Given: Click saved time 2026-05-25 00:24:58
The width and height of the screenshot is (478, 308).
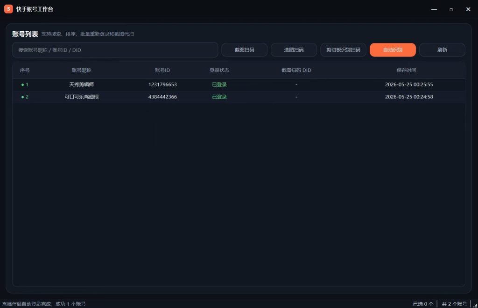Looking at the screenshot, I should pos(409,97).
